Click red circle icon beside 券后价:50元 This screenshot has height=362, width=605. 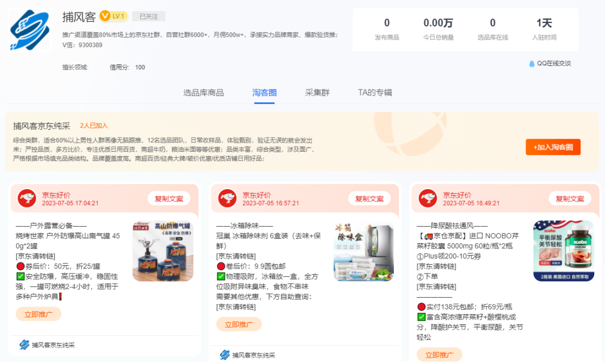point(21,266)
